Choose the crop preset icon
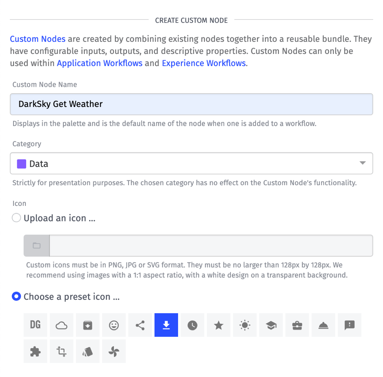Image resolution: width=383 pixels, height=377 pixels. pyautogui.click(x=62, y=351)
